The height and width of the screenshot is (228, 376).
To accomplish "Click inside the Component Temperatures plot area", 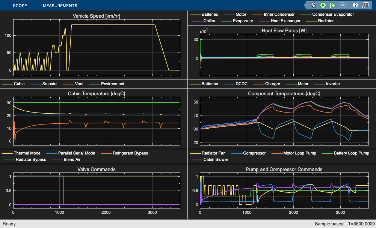I will click(284, 121).
